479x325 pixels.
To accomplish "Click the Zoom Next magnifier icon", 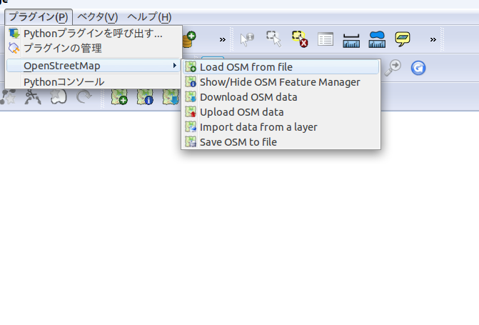I will pos(393,68).
